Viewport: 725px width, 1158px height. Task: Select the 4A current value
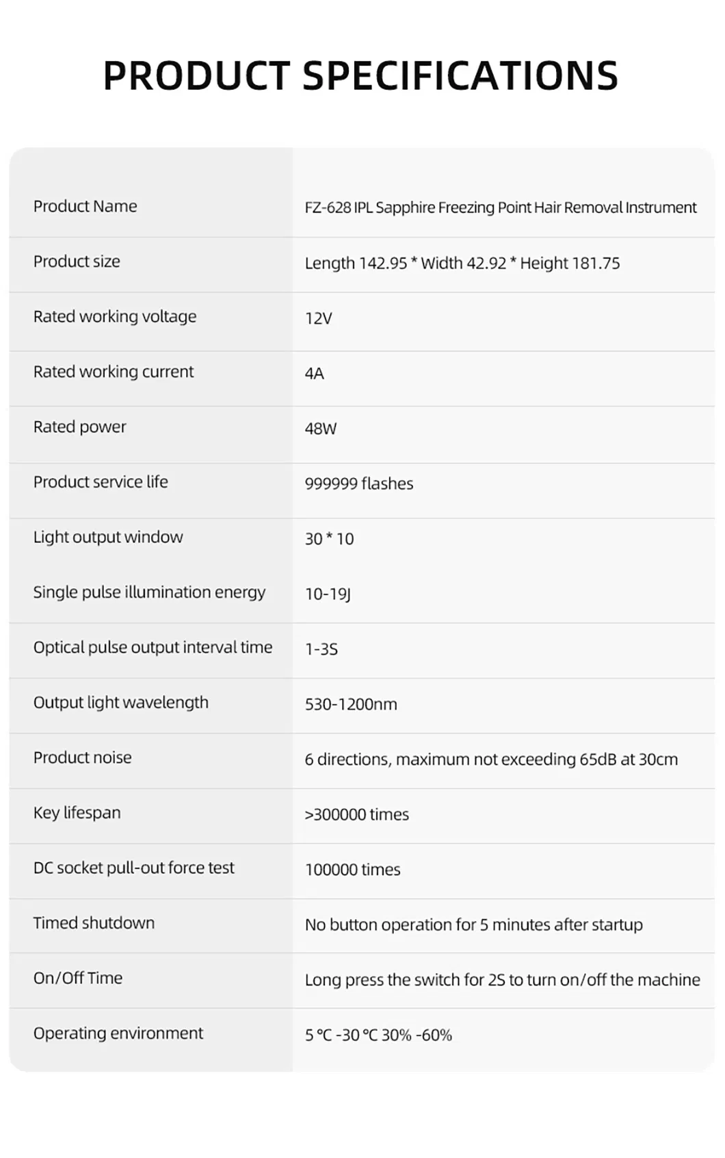coord(314,373)
